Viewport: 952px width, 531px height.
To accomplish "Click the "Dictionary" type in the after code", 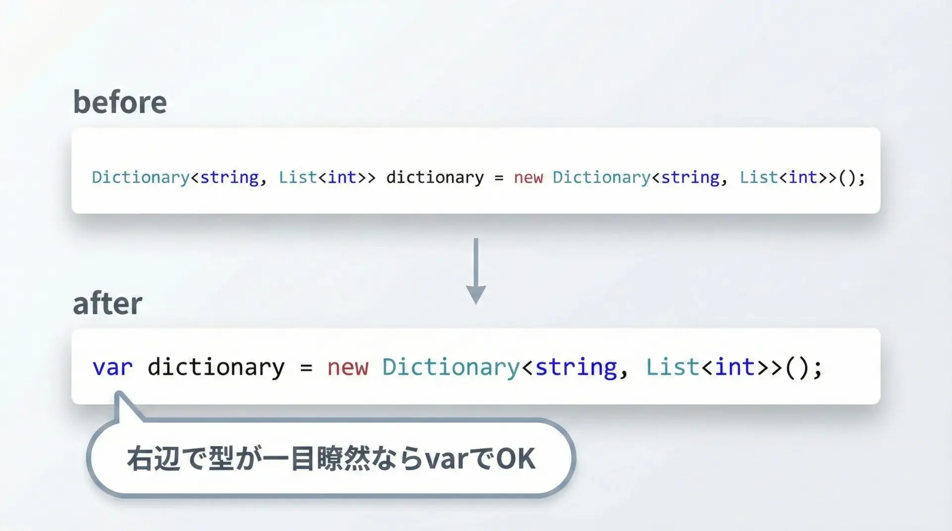I will pyautogui.click(x=451, y=368).
